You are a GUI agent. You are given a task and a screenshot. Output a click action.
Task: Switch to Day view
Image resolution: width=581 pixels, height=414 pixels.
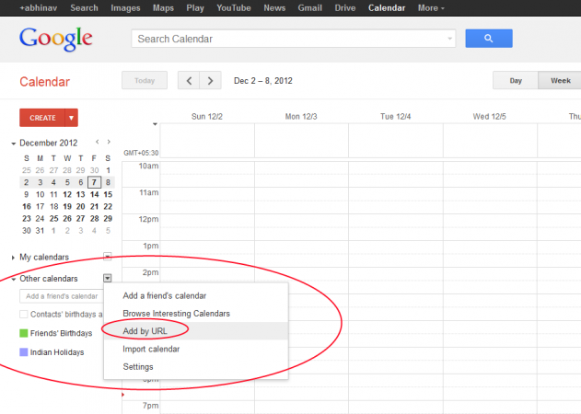pos(516,81)
